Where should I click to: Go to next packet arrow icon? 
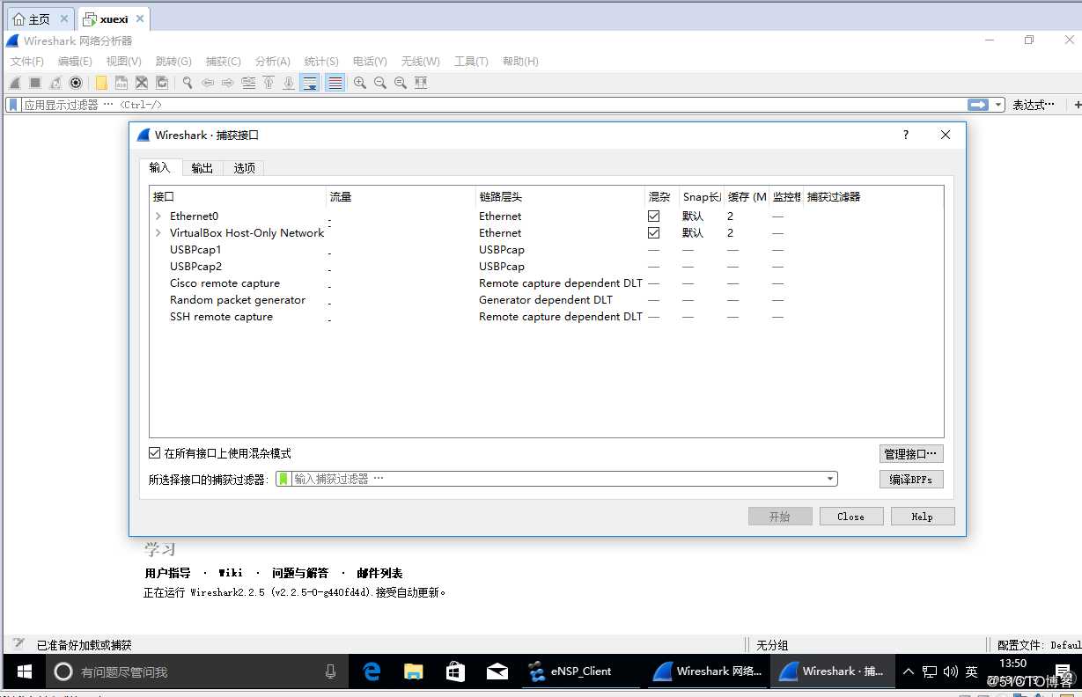pyautogui.click(x=228, y=83)
